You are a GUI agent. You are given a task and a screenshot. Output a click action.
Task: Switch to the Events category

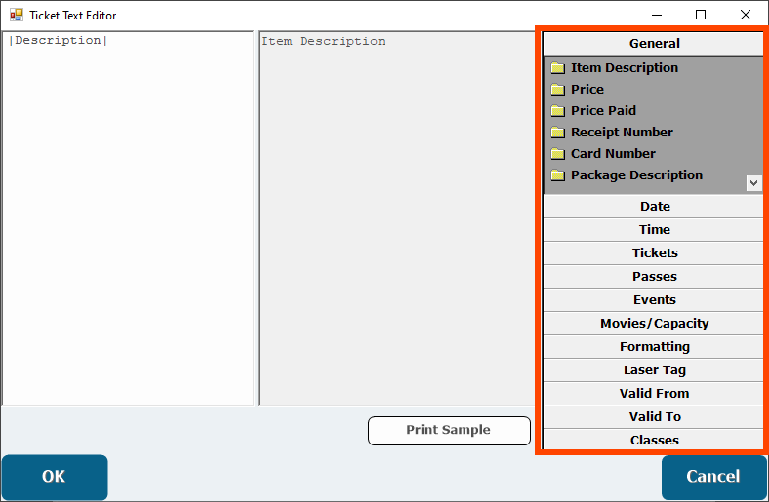(x=654, y=300)
